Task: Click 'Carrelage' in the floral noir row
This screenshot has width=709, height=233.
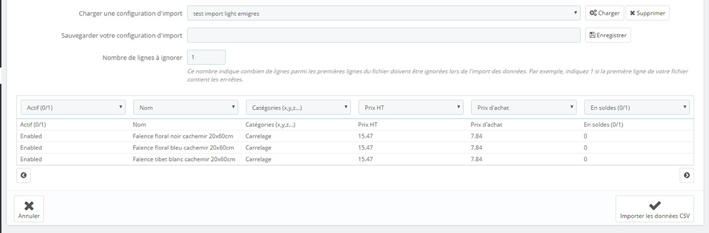Action: [x=258, y=136]
